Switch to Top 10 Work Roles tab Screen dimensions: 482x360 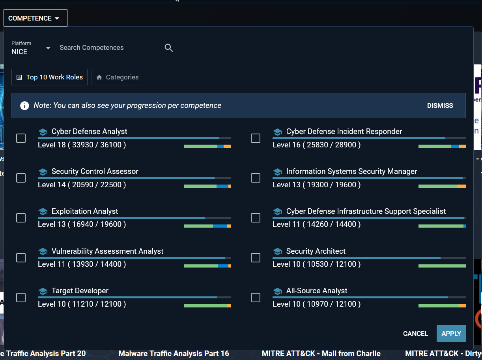[49, 77]
